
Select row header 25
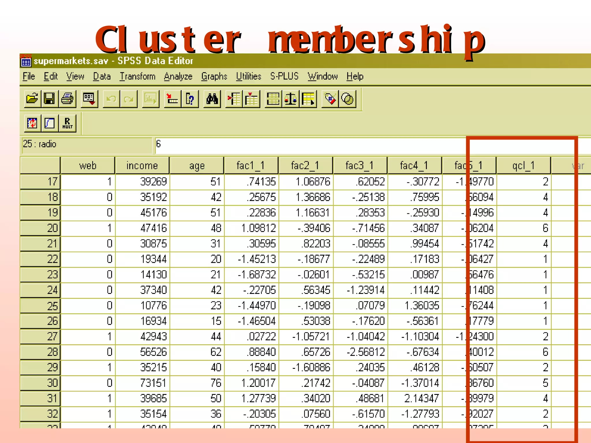click(40, 306)
